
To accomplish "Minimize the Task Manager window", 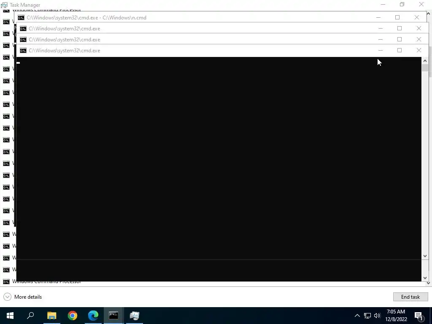I will point(383,4).
